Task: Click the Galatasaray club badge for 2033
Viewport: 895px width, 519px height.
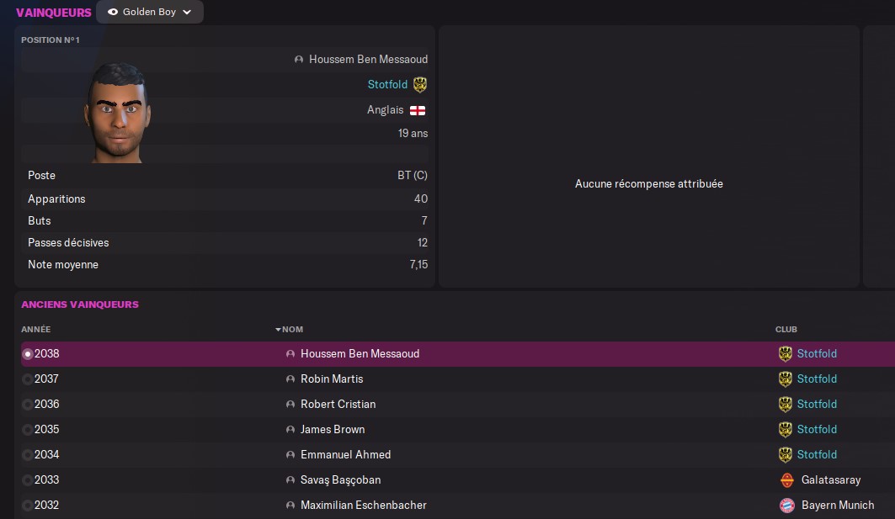Action: (x=786, y=480)
